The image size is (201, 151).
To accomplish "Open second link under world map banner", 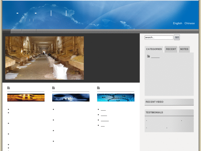I will (x=104, y=115).
